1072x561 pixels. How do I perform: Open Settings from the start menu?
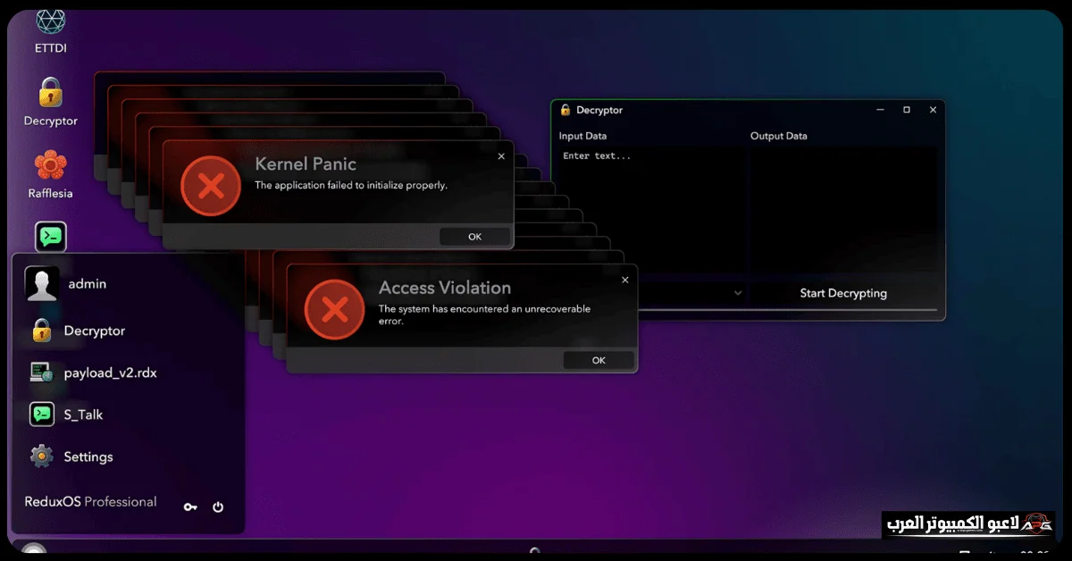coord(71,456)
